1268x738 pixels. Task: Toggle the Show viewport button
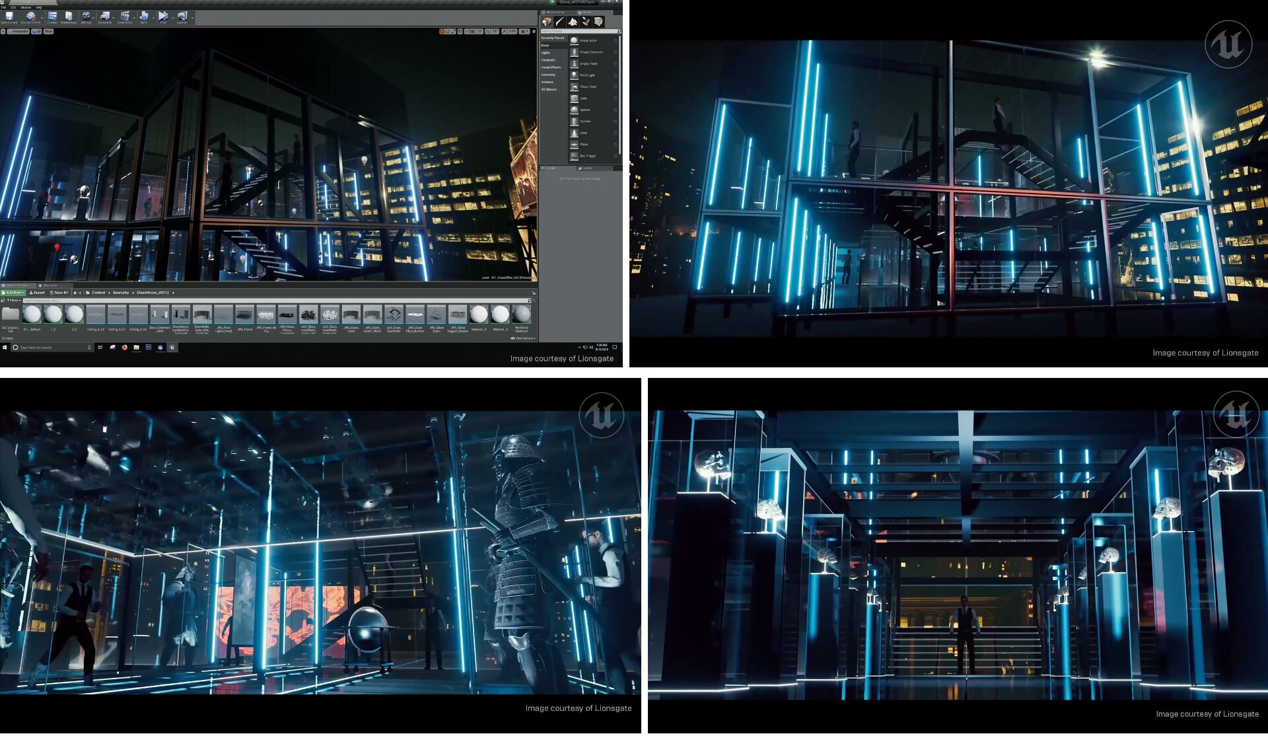coord(49,31)
